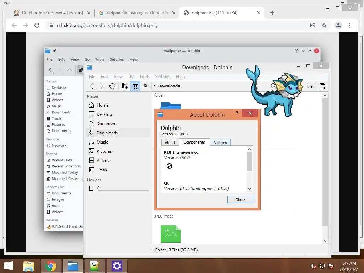Open Tools menu in Downloads Dolphin
364x273 pixels.
pyautogui.click(x=144, y=77)
